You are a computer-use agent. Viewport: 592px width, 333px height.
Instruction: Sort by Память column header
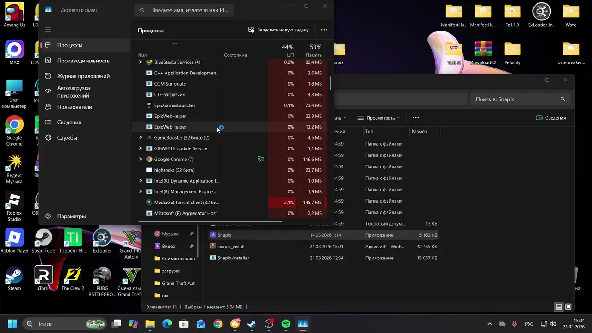pyautogui.click(x=310, y=50)
